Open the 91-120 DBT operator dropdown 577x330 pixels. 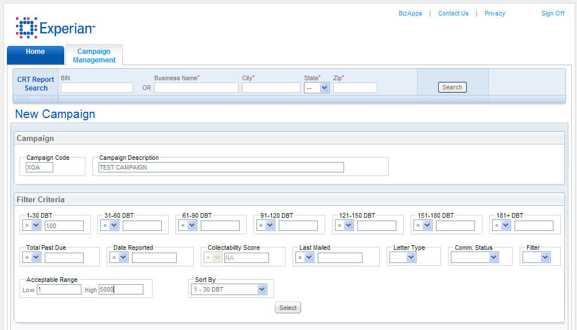tap(266, 225)
